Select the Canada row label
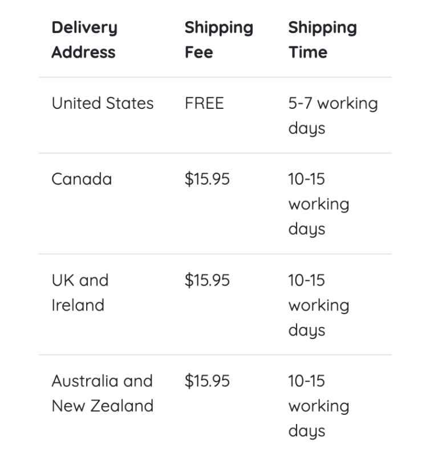This screenshot has height=457, width=438. coord(82,179)
